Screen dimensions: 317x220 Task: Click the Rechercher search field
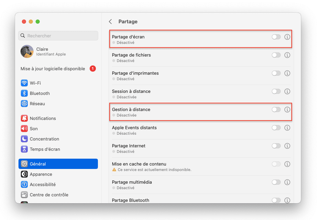(58, 36)
